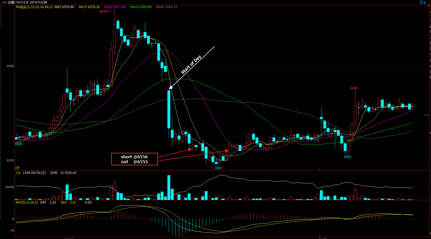Click the DIFF 3.20 value
This screenshot has width=431, height=239.
48,203
